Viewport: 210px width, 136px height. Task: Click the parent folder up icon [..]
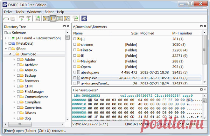click(x=79, y=39)
